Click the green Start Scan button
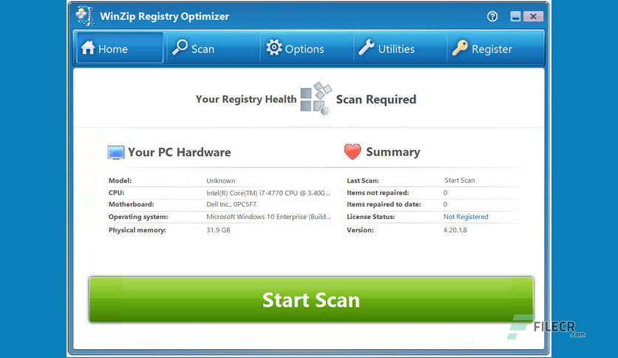This screenshot has height=358, width=618. [311, 300]
